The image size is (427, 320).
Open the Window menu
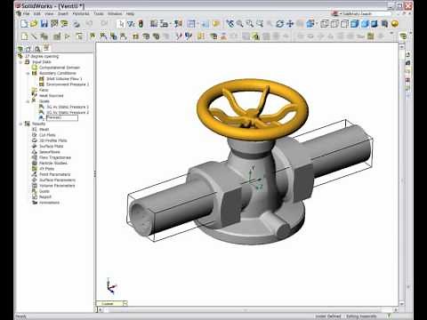click(x=115, y=13)
